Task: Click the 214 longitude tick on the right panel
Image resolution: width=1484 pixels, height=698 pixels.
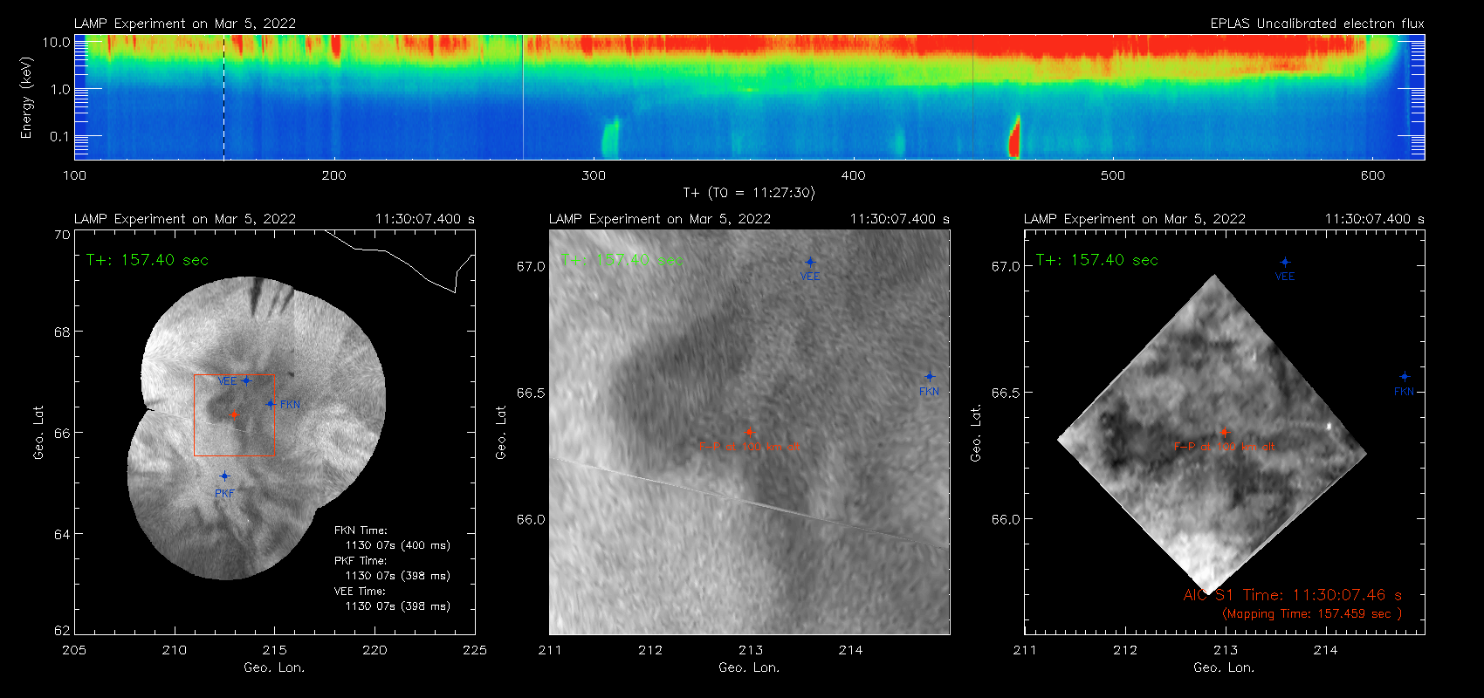Action: [1325, 650]
